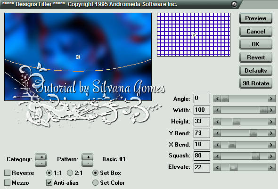Advance Pattern with the plus button
This screenshot has width=278, height=189.
(88, 157)
